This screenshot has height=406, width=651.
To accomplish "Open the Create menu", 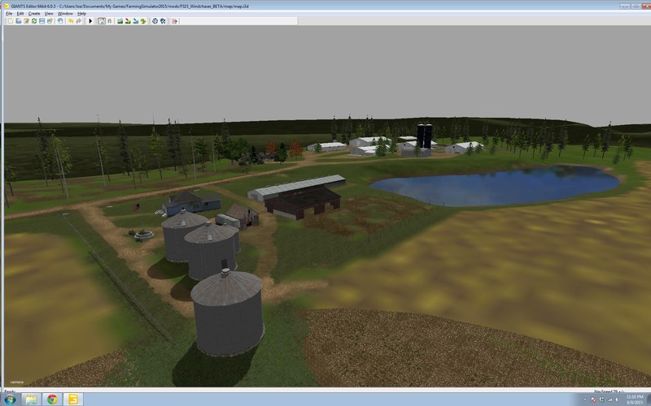I will tap(33, 14).
